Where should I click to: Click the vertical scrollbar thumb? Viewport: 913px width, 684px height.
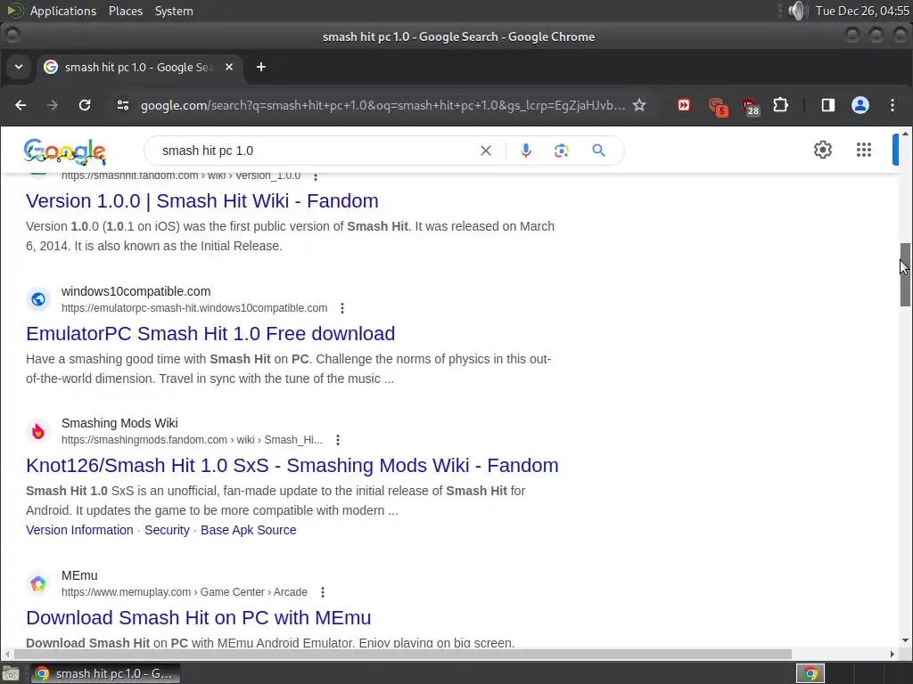coord(905,274)
